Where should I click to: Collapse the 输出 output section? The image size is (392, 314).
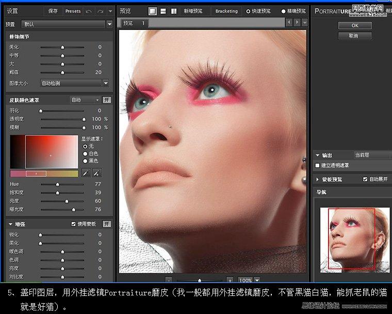point(318,155)
